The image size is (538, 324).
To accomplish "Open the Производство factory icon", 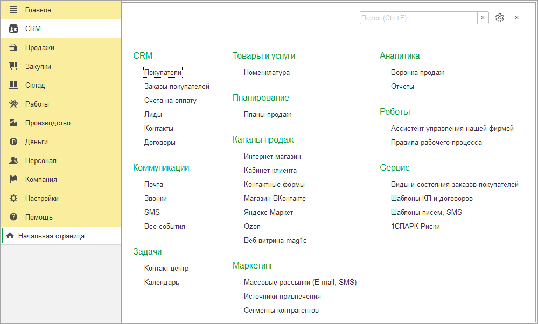I will tap(13, 123).
